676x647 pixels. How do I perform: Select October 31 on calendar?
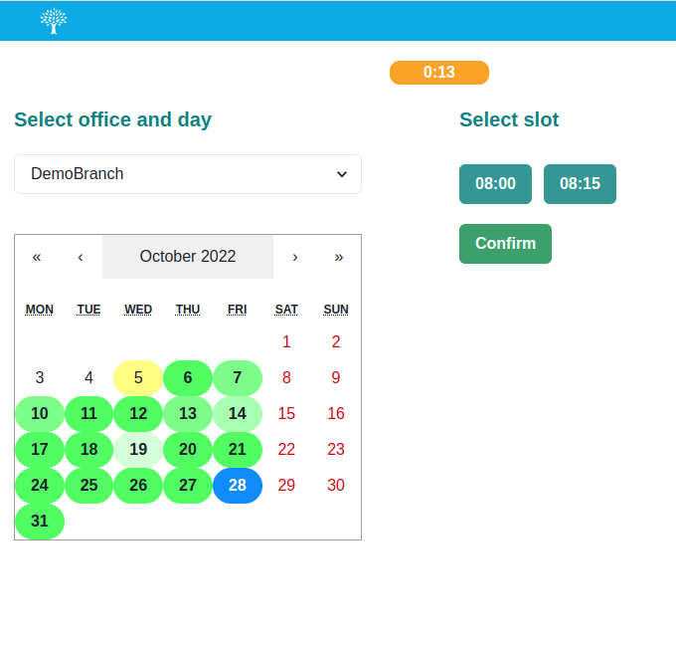tap(40, 521)
